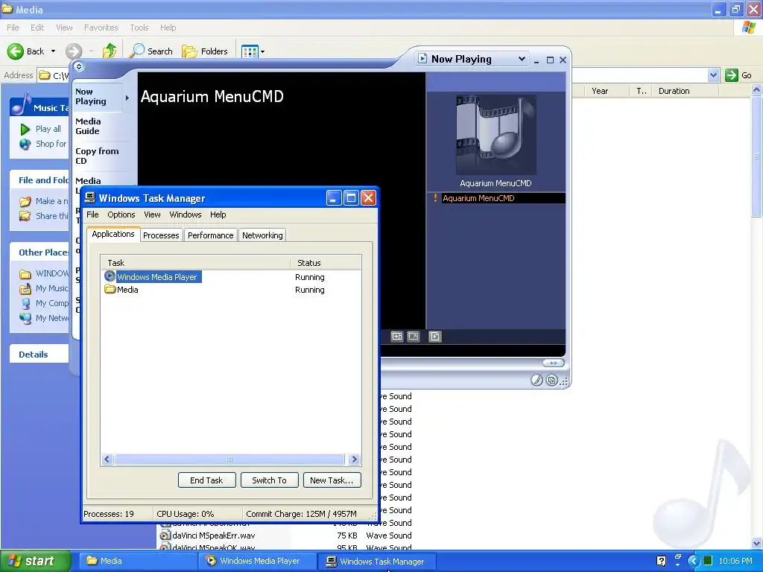Viewport: 763px width, 572px height.
Task: Click the Make a new folder icon
Action: pos(25,201)
